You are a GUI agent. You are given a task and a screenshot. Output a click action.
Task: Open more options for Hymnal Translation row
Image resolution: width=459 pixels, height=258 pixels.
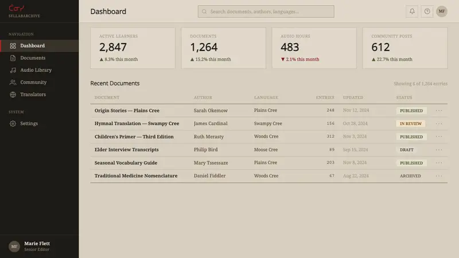click(439, 123)
